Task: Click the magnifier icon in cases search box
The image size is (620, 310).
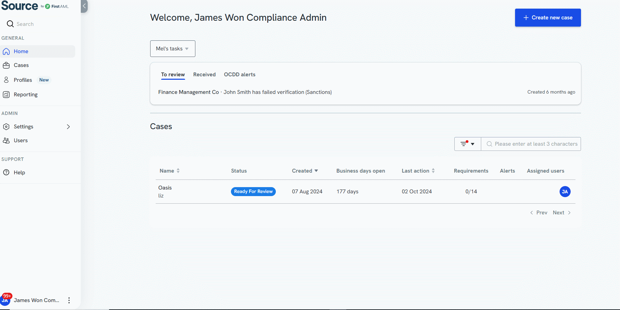Action: (x=489, y=144)
